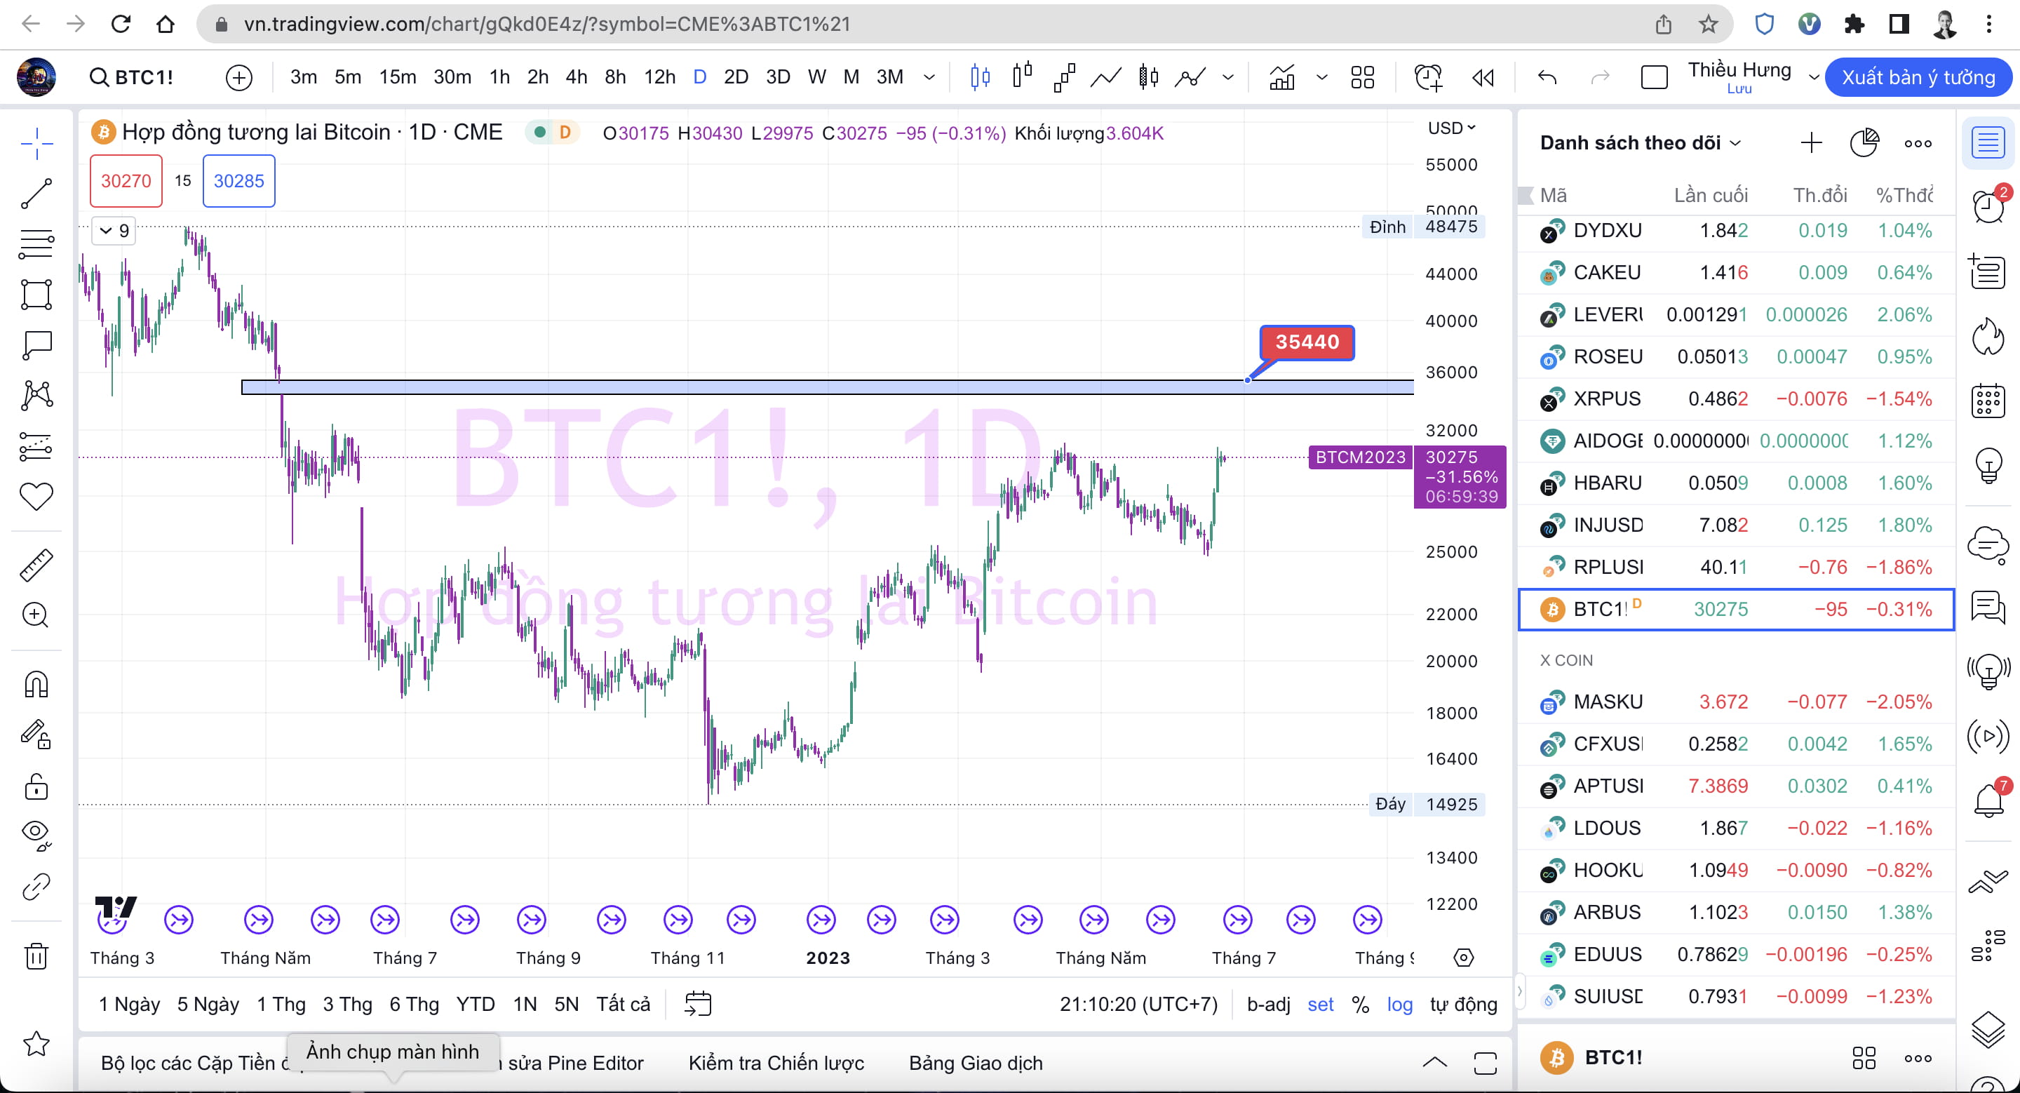This screenshot has height=1093, width=2020.
Task: Toggle log scale on price axis
Action: tap(1401, 1005)
